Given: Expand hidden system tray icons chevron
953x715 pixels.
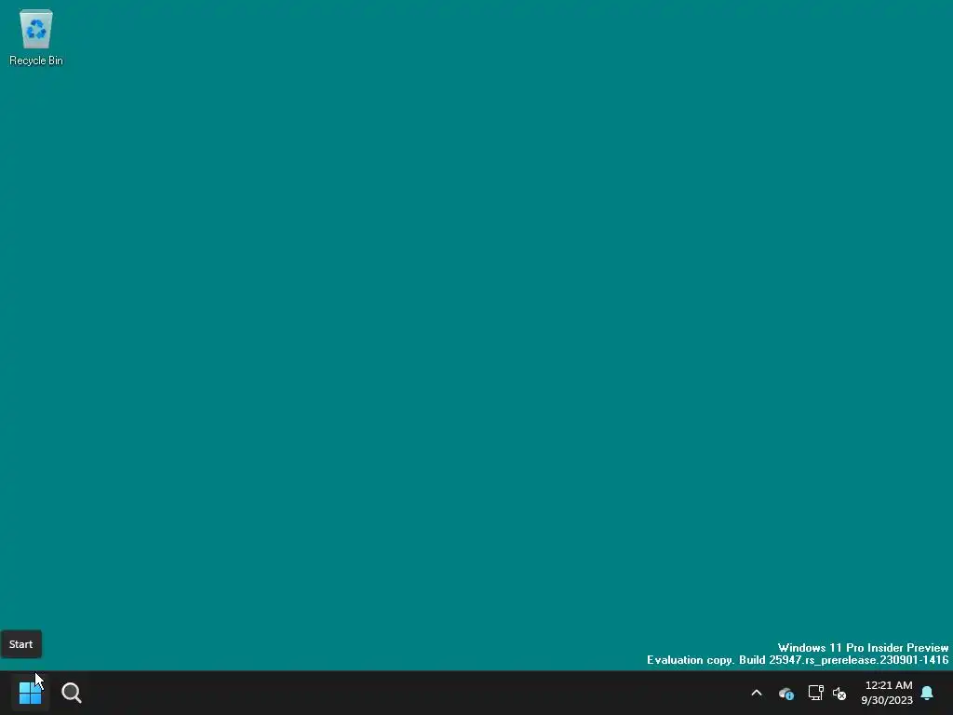Looking at the screenshot, I should click(757, 693).
